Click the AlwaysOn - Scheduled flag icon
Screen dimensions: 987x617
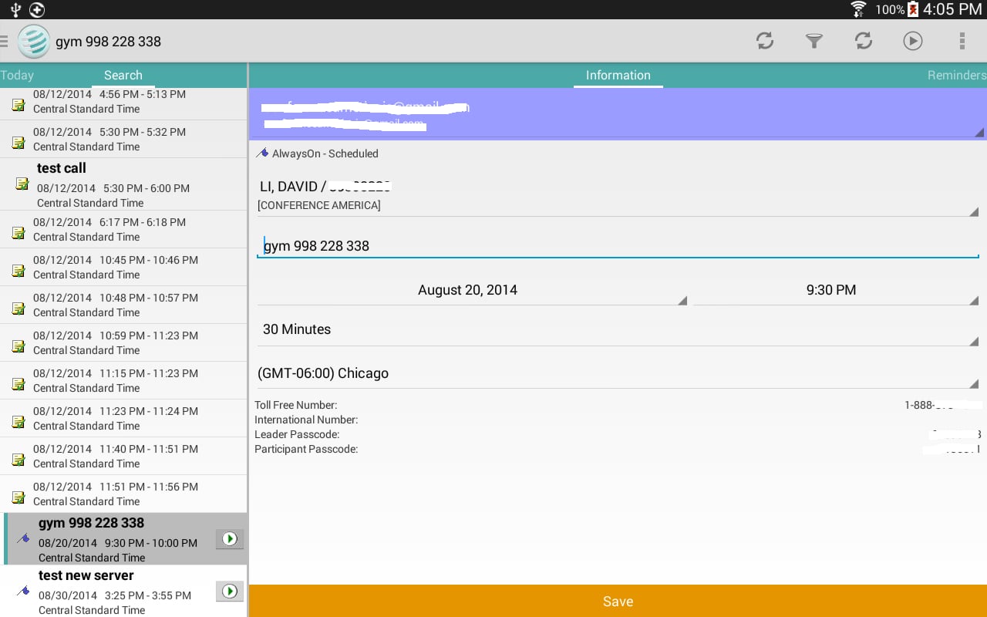pyautogui.click(x=262, y=153)
